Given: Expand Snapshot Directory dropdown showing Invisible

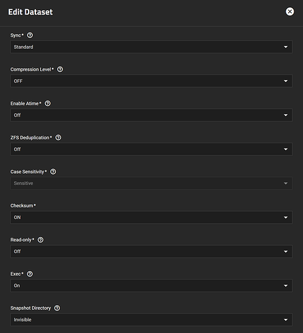Looking at the screenshot, I should [151, 320].
